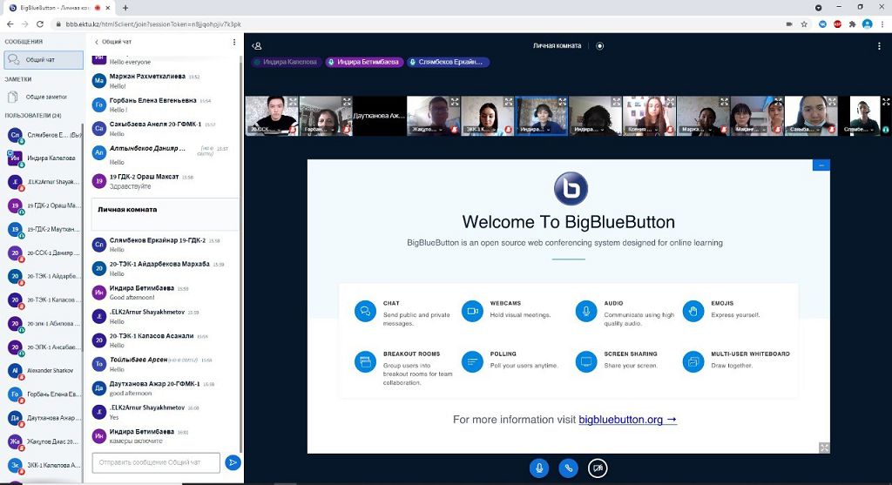Click chat sender Сакыбаева Анеля 20-ГФМК-1
This screenshot has width=892, height=485.
click(x=155, y=124)
